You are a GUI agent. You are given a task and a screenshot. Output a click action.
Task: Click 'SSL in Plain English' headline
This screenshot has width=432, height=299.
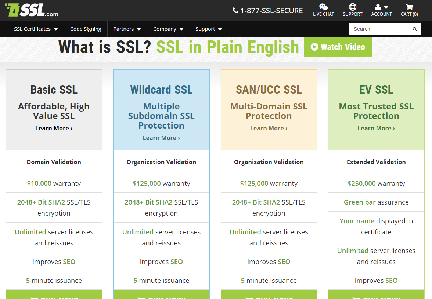tap(228, 47)
